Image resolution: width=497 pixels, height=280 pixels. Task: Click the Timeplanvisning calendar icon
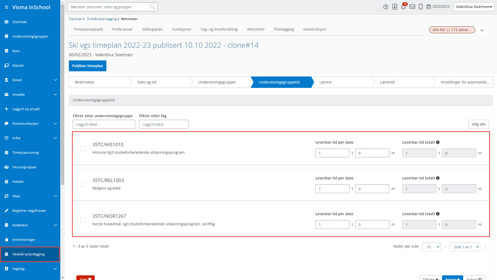coord(6,152)
